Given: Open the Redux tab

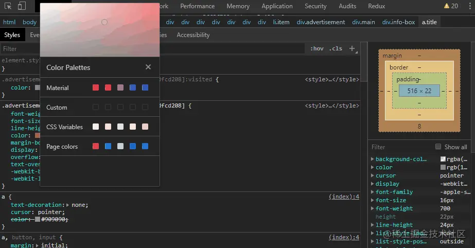Looking at the screenshot, I should pyautogui.click(x=377, y=6).
